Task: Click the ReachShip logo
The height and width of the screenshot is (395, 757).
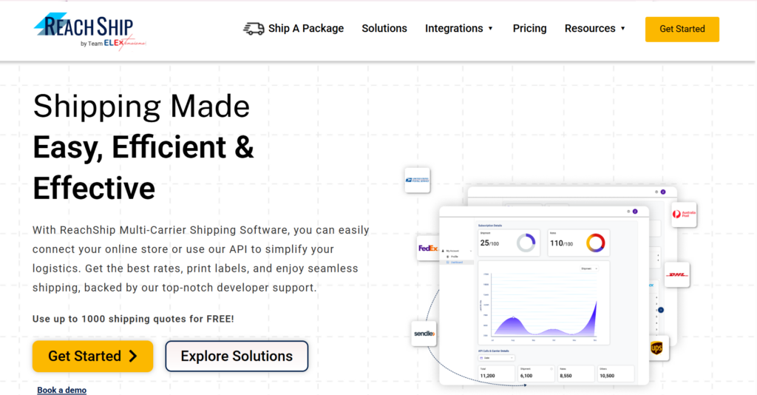Action: point(89,31)
